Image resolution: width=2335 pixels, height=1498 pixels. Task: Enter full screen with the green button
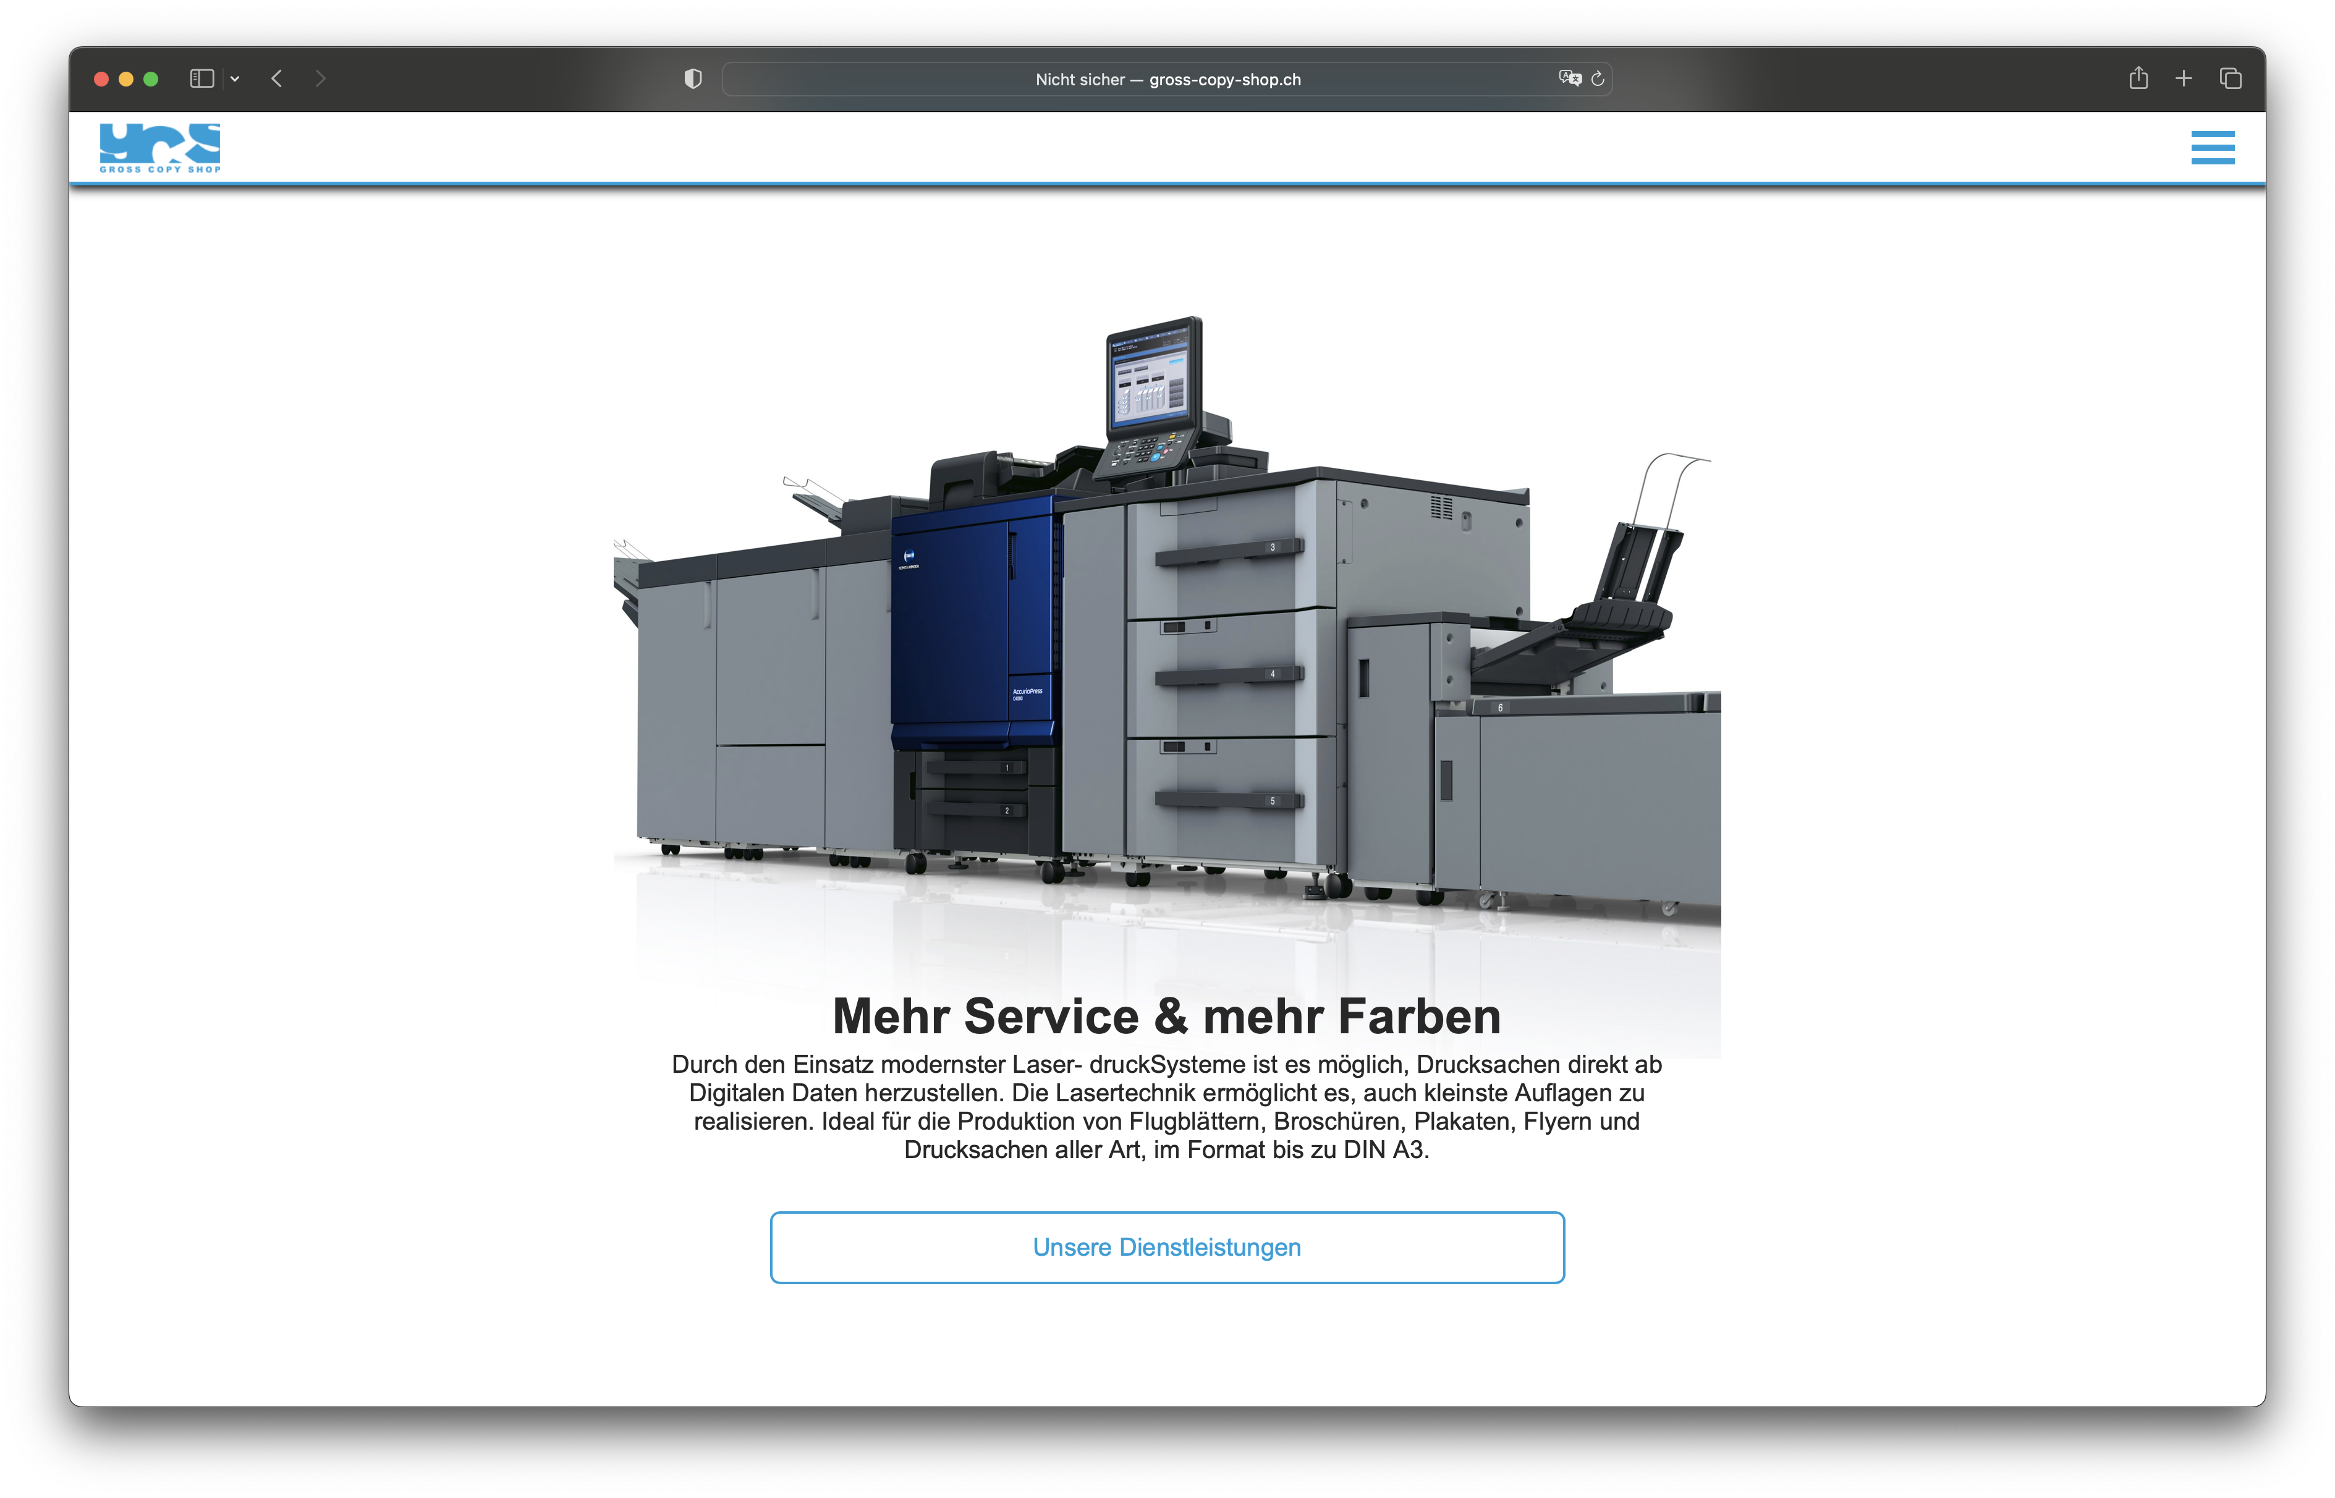(x=151, y=78)
